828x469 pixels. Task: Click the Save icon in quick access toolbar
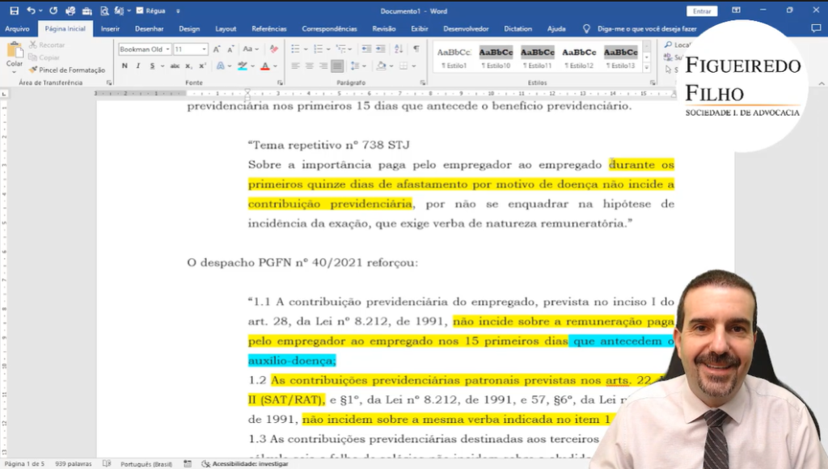click(14, 11)
